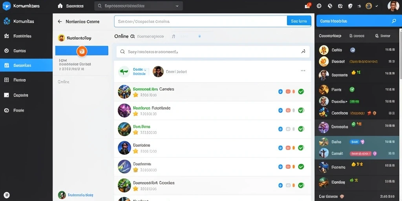Screen dimensions: 402x201
Task: Open the gold-ringed round badge in the top bar
Action: [x=369, y=6]
